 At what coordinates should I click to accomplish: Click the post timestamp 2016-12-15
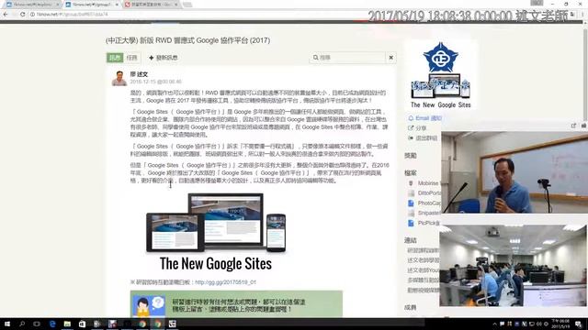(x=155, y=82)
